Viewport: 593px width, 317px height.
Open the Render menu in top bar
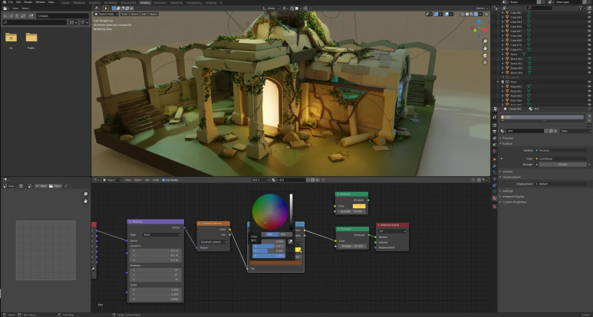tap(28, 2)
